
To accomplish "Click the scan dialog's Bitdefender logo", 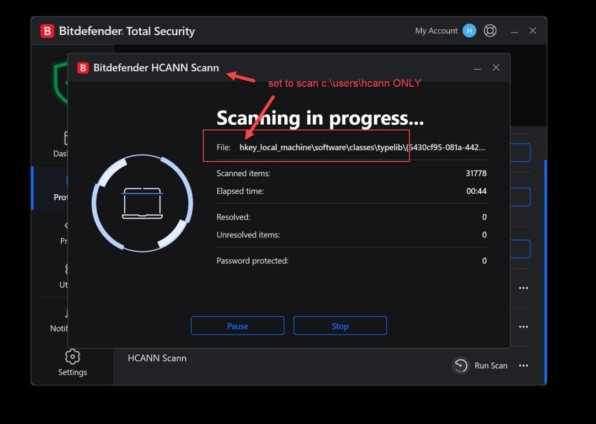I will [x=83, y=68].
